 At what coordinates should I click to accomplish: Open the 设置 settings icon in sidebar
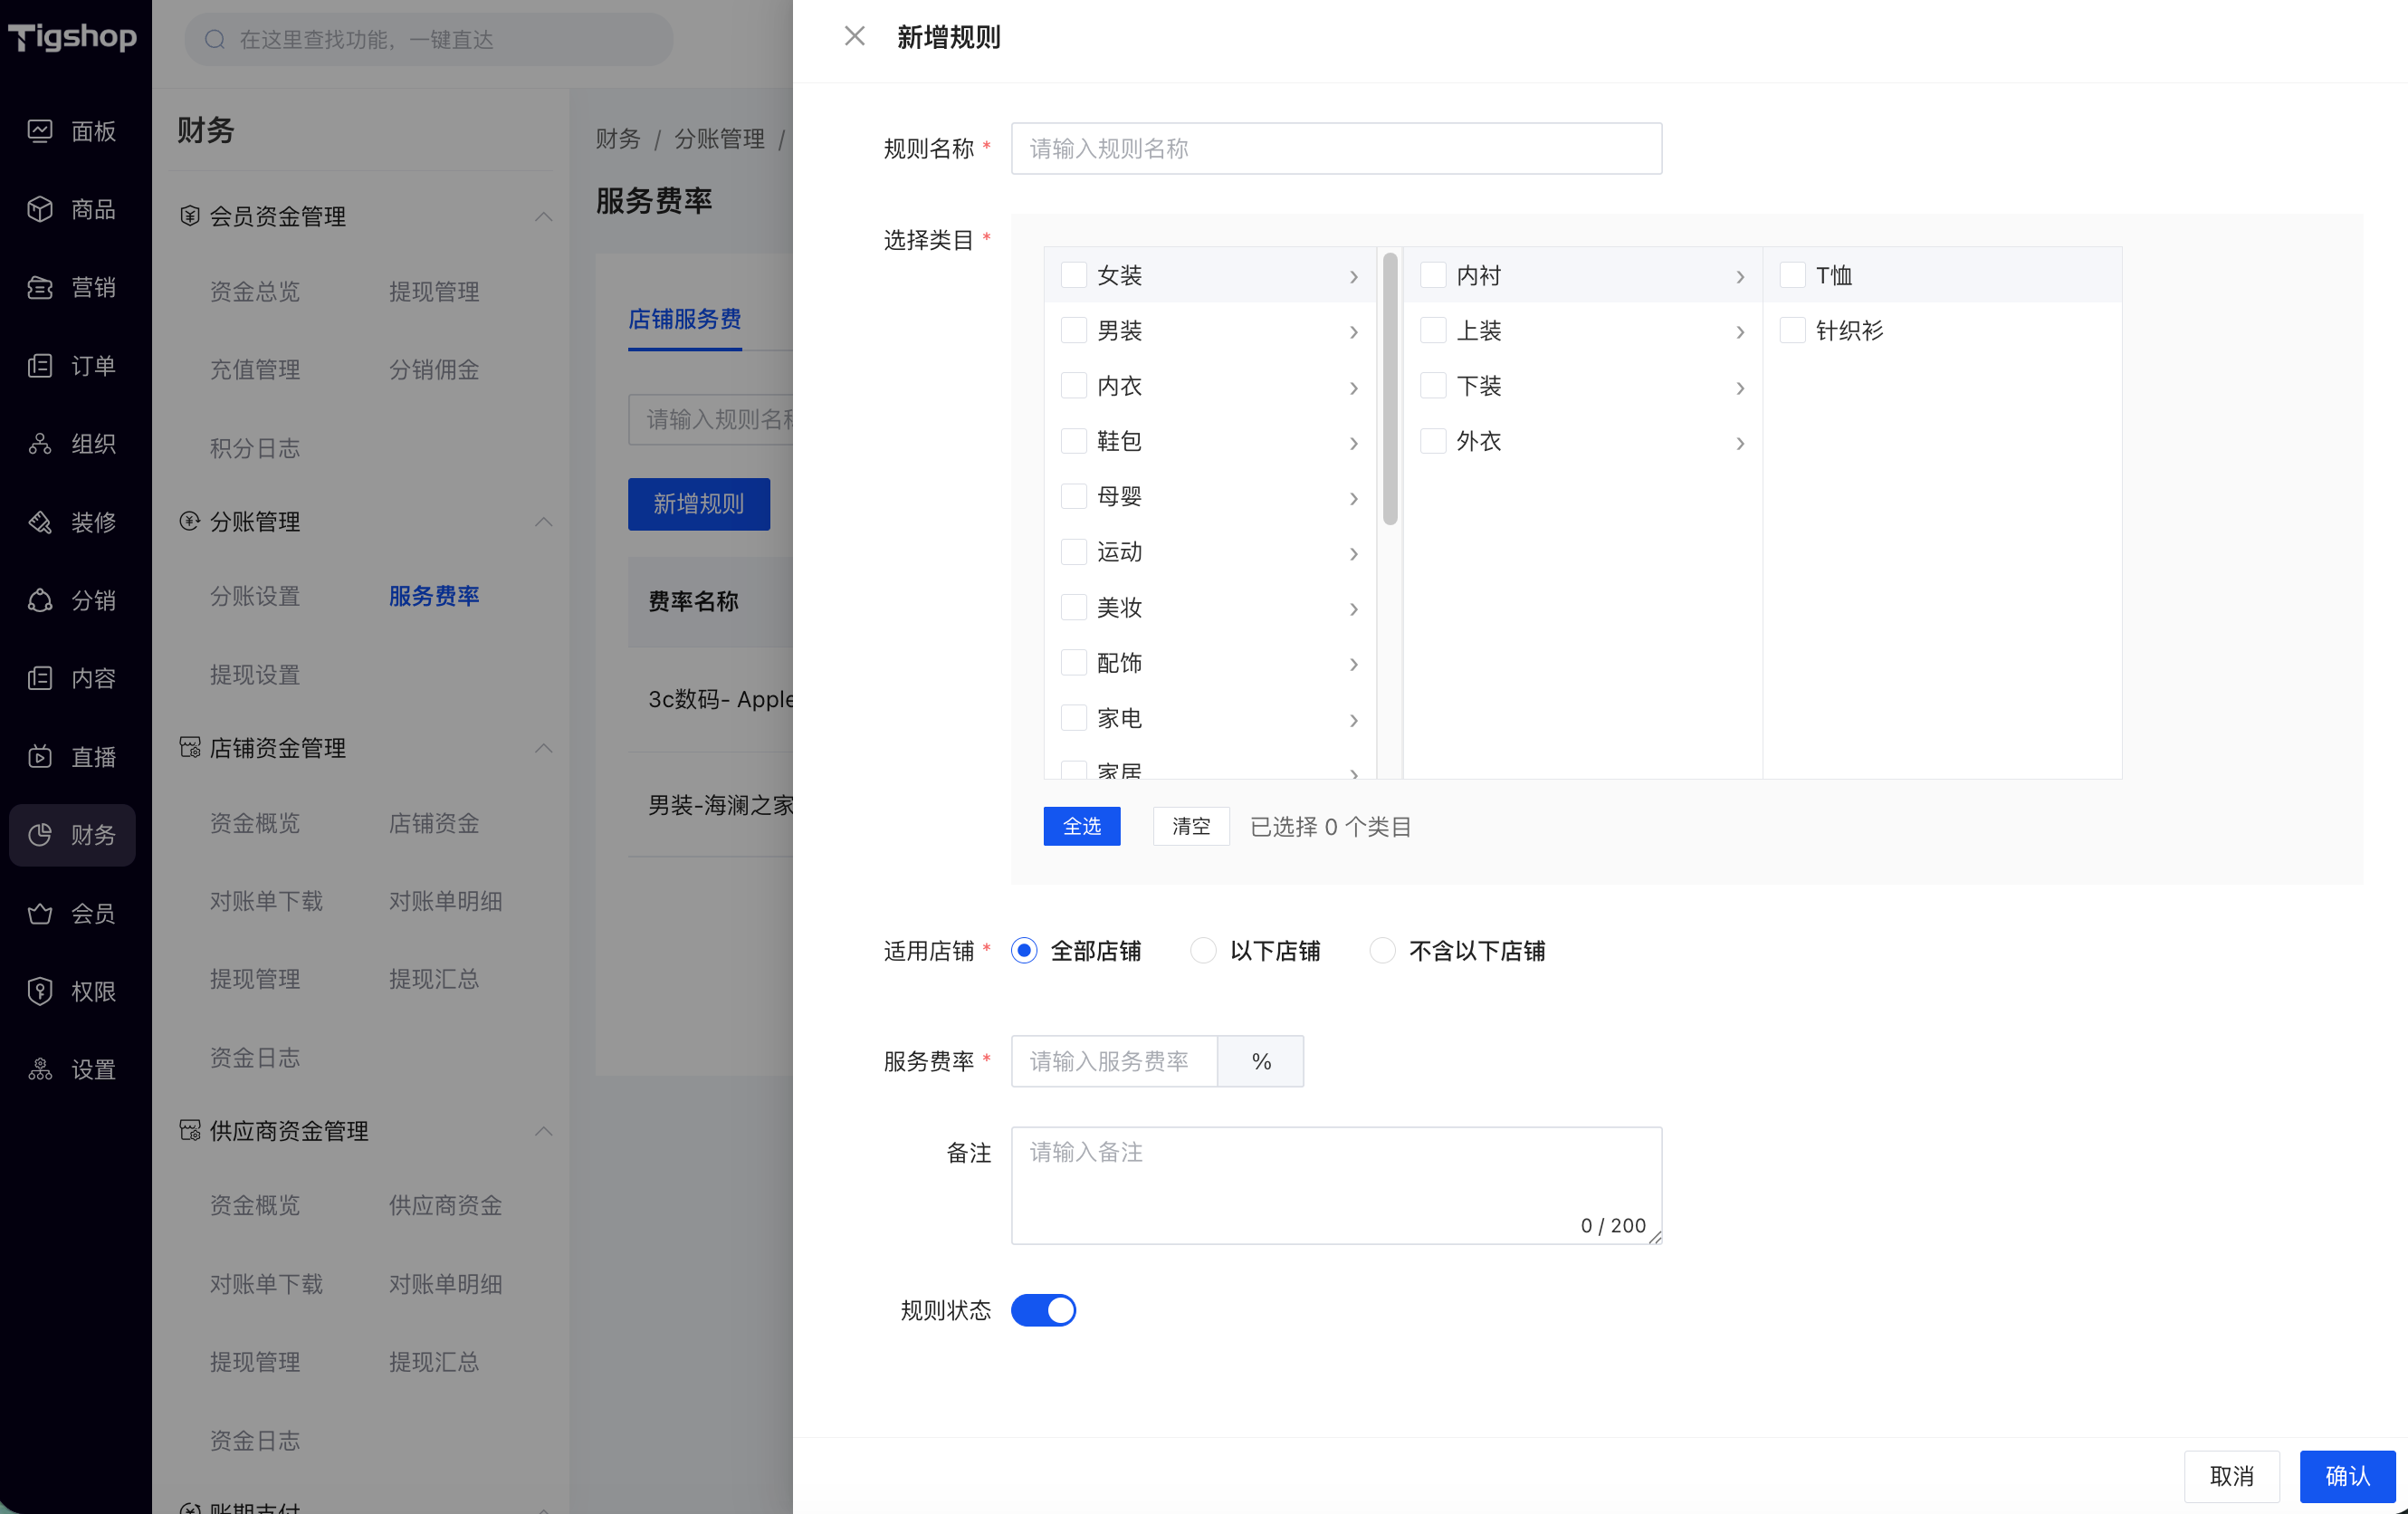pos(40,1070)
